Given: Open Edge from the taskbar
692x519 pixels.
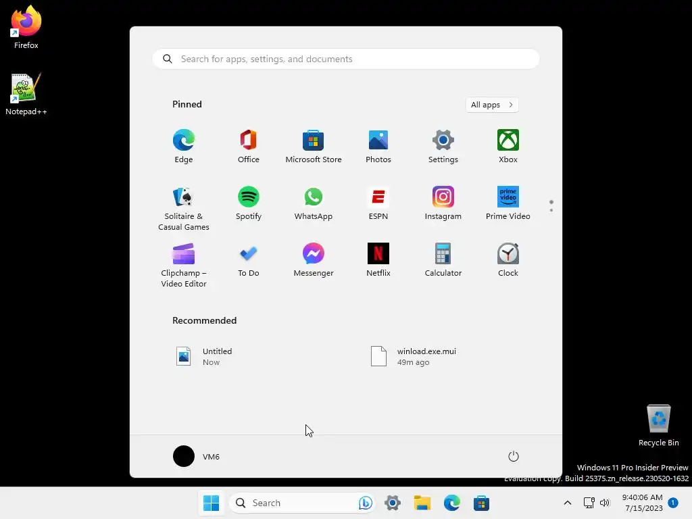Looking at the screenshot, I should [x=451, y=503].
